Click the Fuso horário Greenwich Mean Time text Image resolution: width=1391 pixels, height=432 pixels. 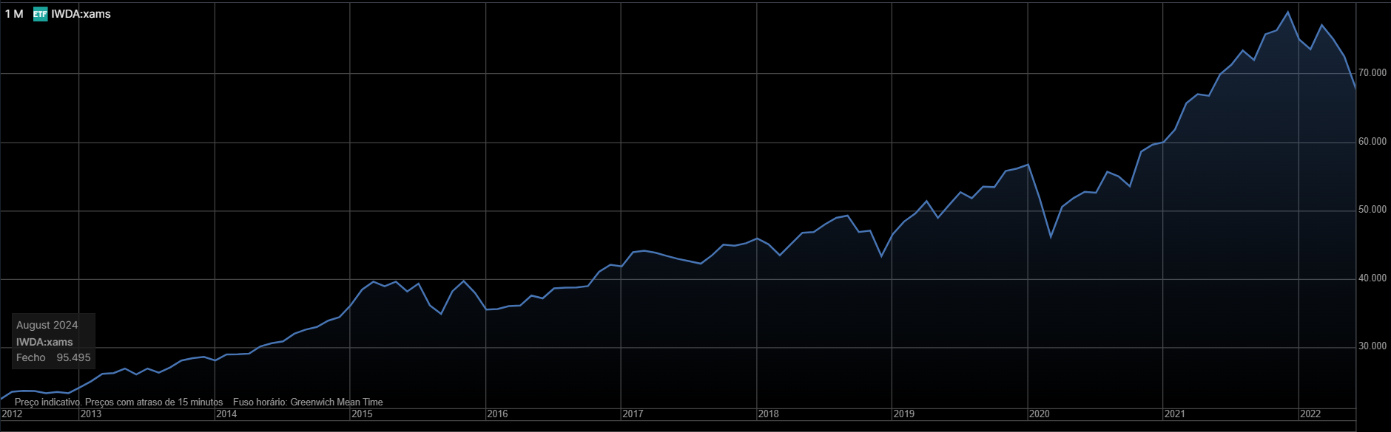pyautogui.click(x=308, y=402)
